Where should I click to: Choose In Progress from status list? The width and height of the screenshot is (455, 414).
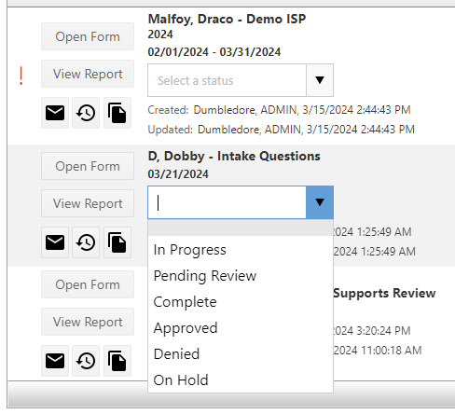tap(241, 250)
